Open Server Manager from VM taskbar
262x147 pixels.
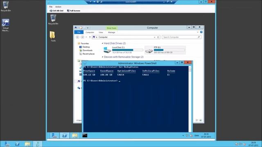pos(54,136)
